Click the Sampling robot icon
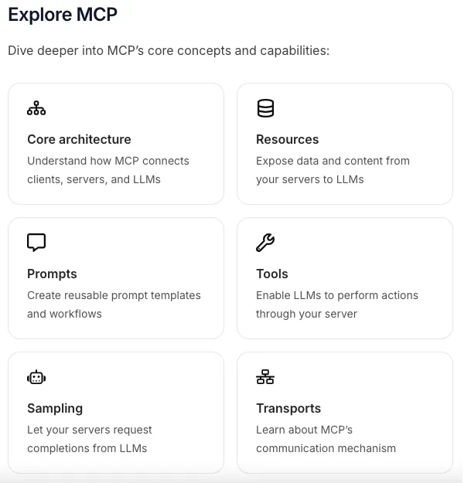The height and width of the screenshot is (483, 471). pos(36,377)
